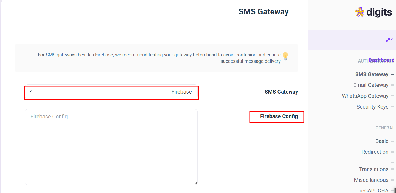Screen dimensions: 396x193
Task: Select WhatsApp Gateway in the sidebar
Action: click(x=365, y=96)
